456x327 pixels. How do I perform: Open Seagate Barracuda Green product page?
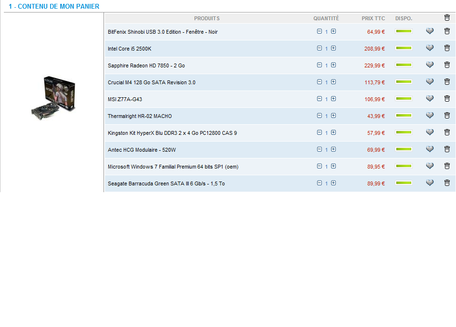[166, 183]
